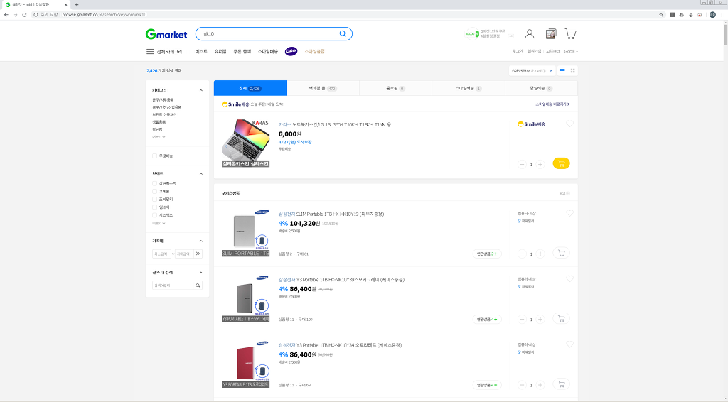Collapse the 카테고리 filter section

201,90
